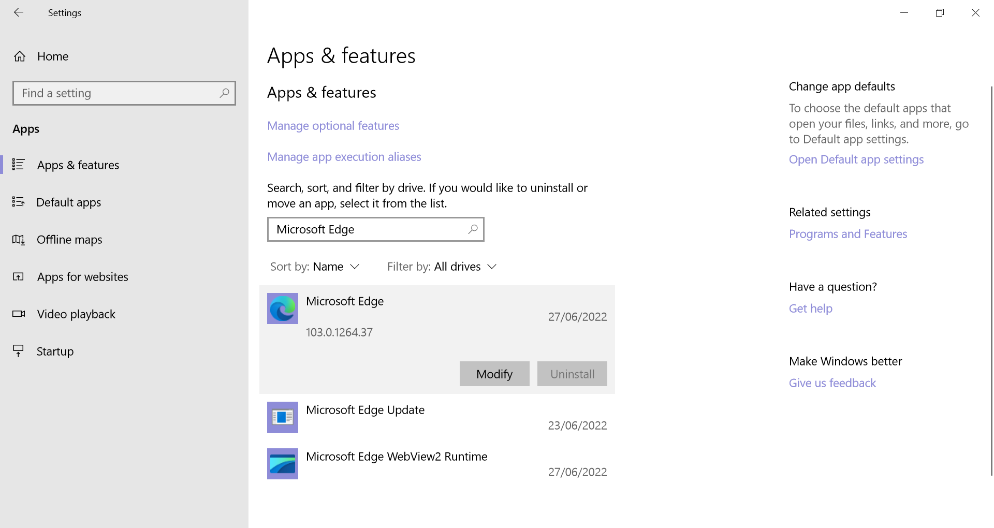994x528 pixels.
Task: Select the Microsoft Edge WebView2 Runtime entry
Action: coord(437,464)
